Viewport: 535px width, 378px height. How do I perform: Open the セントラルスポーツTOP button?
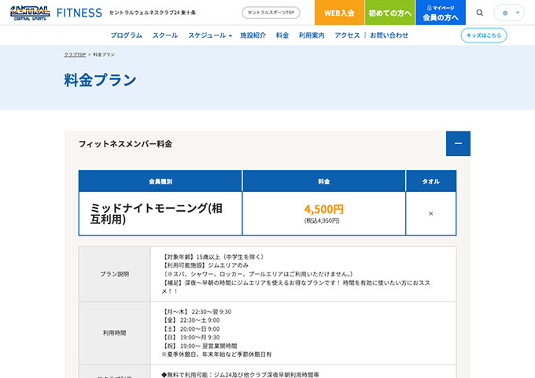[271, 13]
